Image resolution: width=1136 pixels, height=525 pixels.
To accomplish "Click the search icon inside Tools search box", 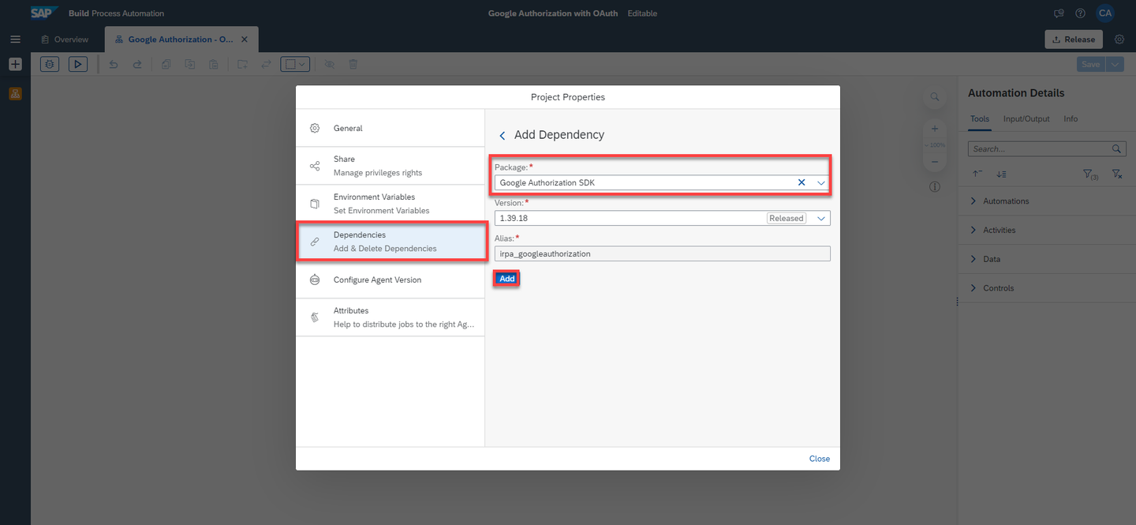I will [1116, 148].
